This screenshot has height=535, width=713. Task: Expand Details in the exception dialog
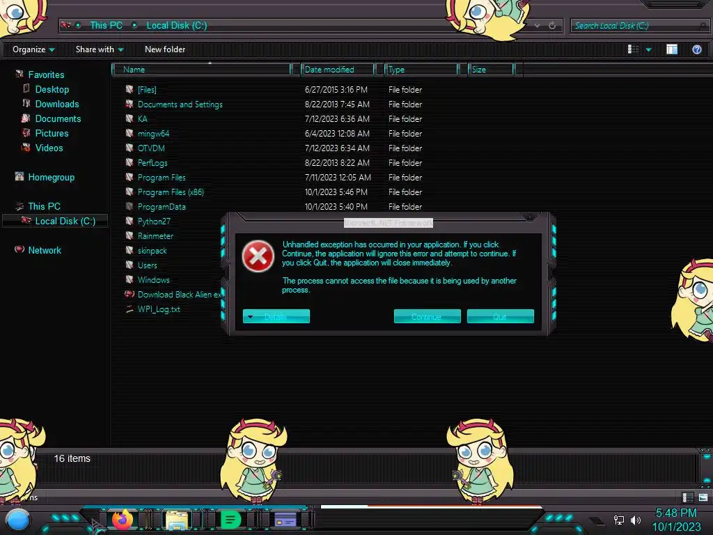click(x=276, y=317)
